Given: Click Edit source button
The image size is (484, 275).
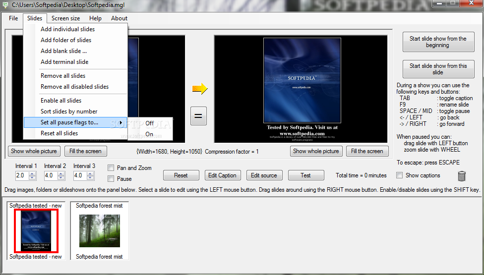Looking at the screenshot, I should point(264,175).
